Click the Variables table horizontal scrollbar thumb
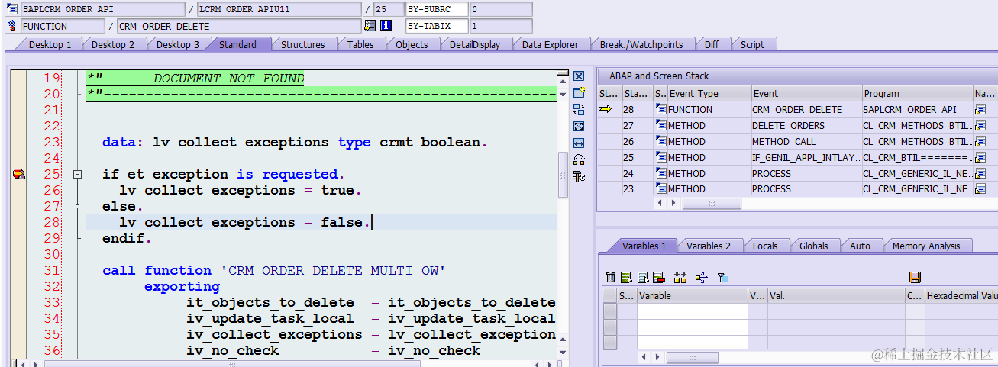This screenshot has width=998, height=367. tap(692, 357)
